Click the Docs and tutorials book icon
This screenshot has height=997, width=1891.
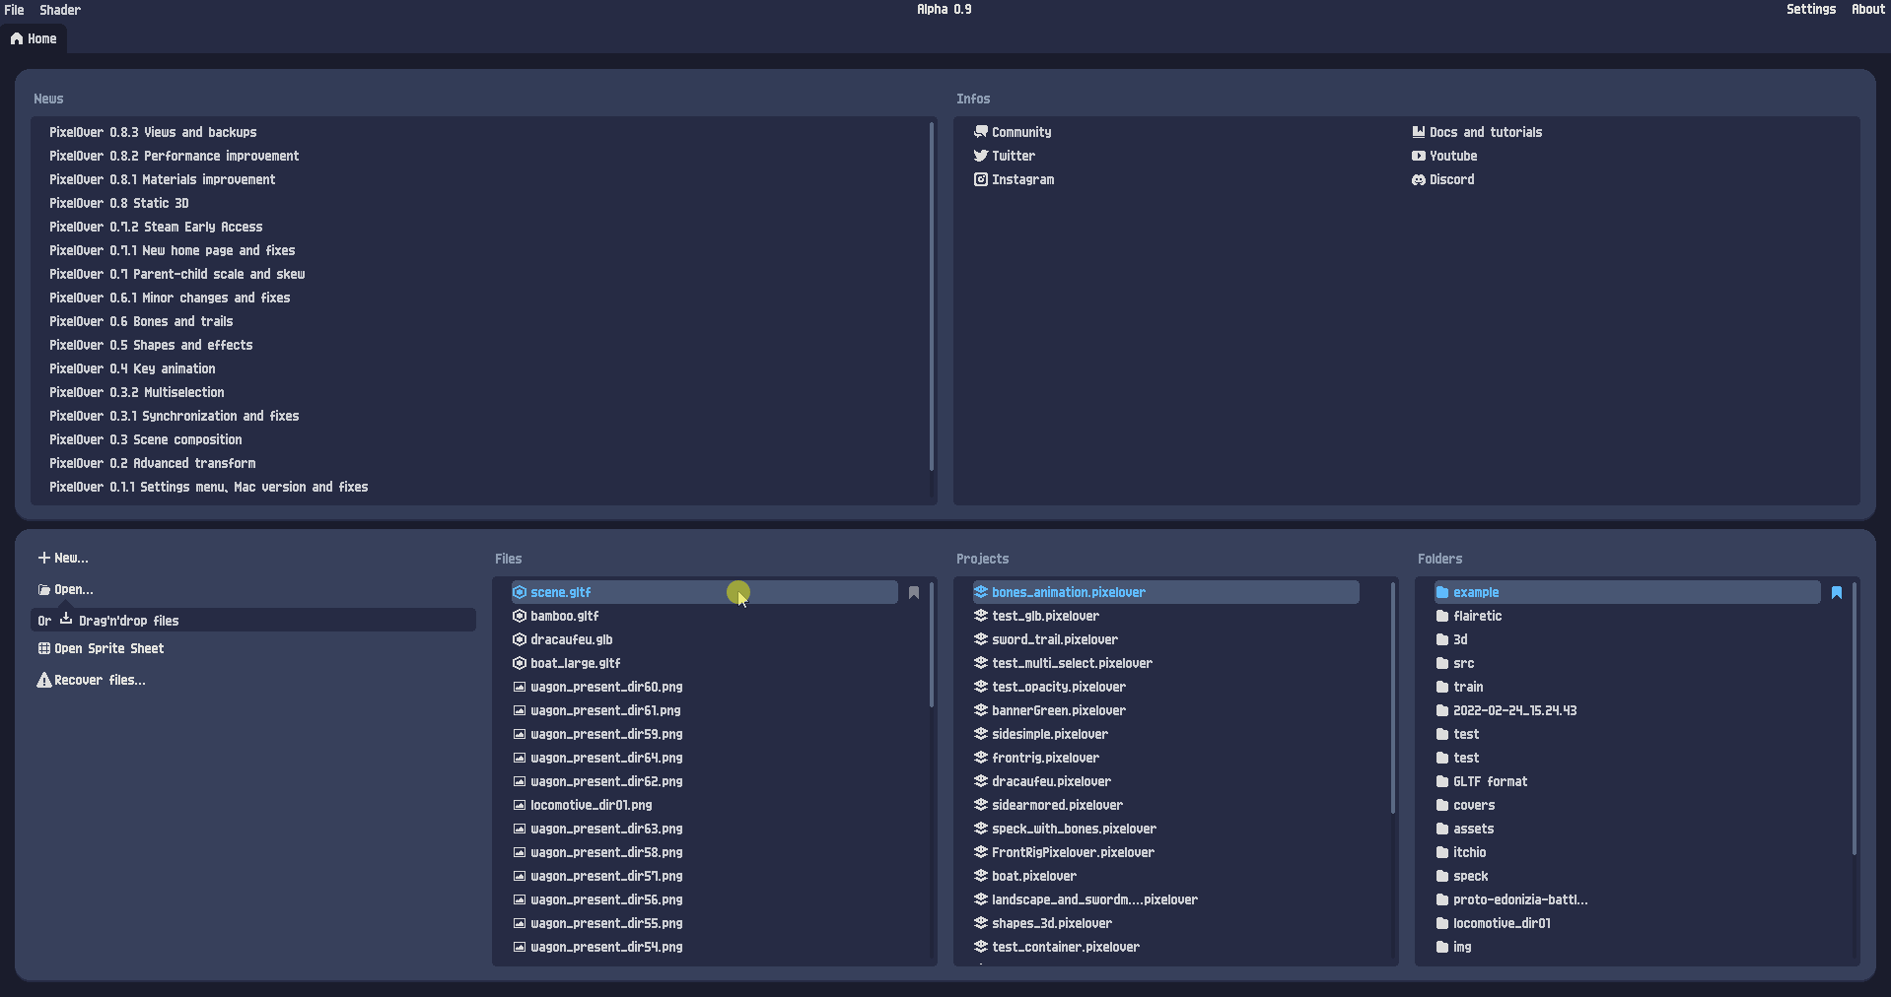[1418, 132]
